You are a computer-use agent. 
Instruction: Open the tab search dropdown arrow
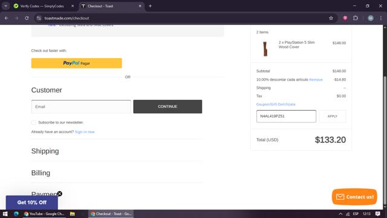[x=5, y=6]
